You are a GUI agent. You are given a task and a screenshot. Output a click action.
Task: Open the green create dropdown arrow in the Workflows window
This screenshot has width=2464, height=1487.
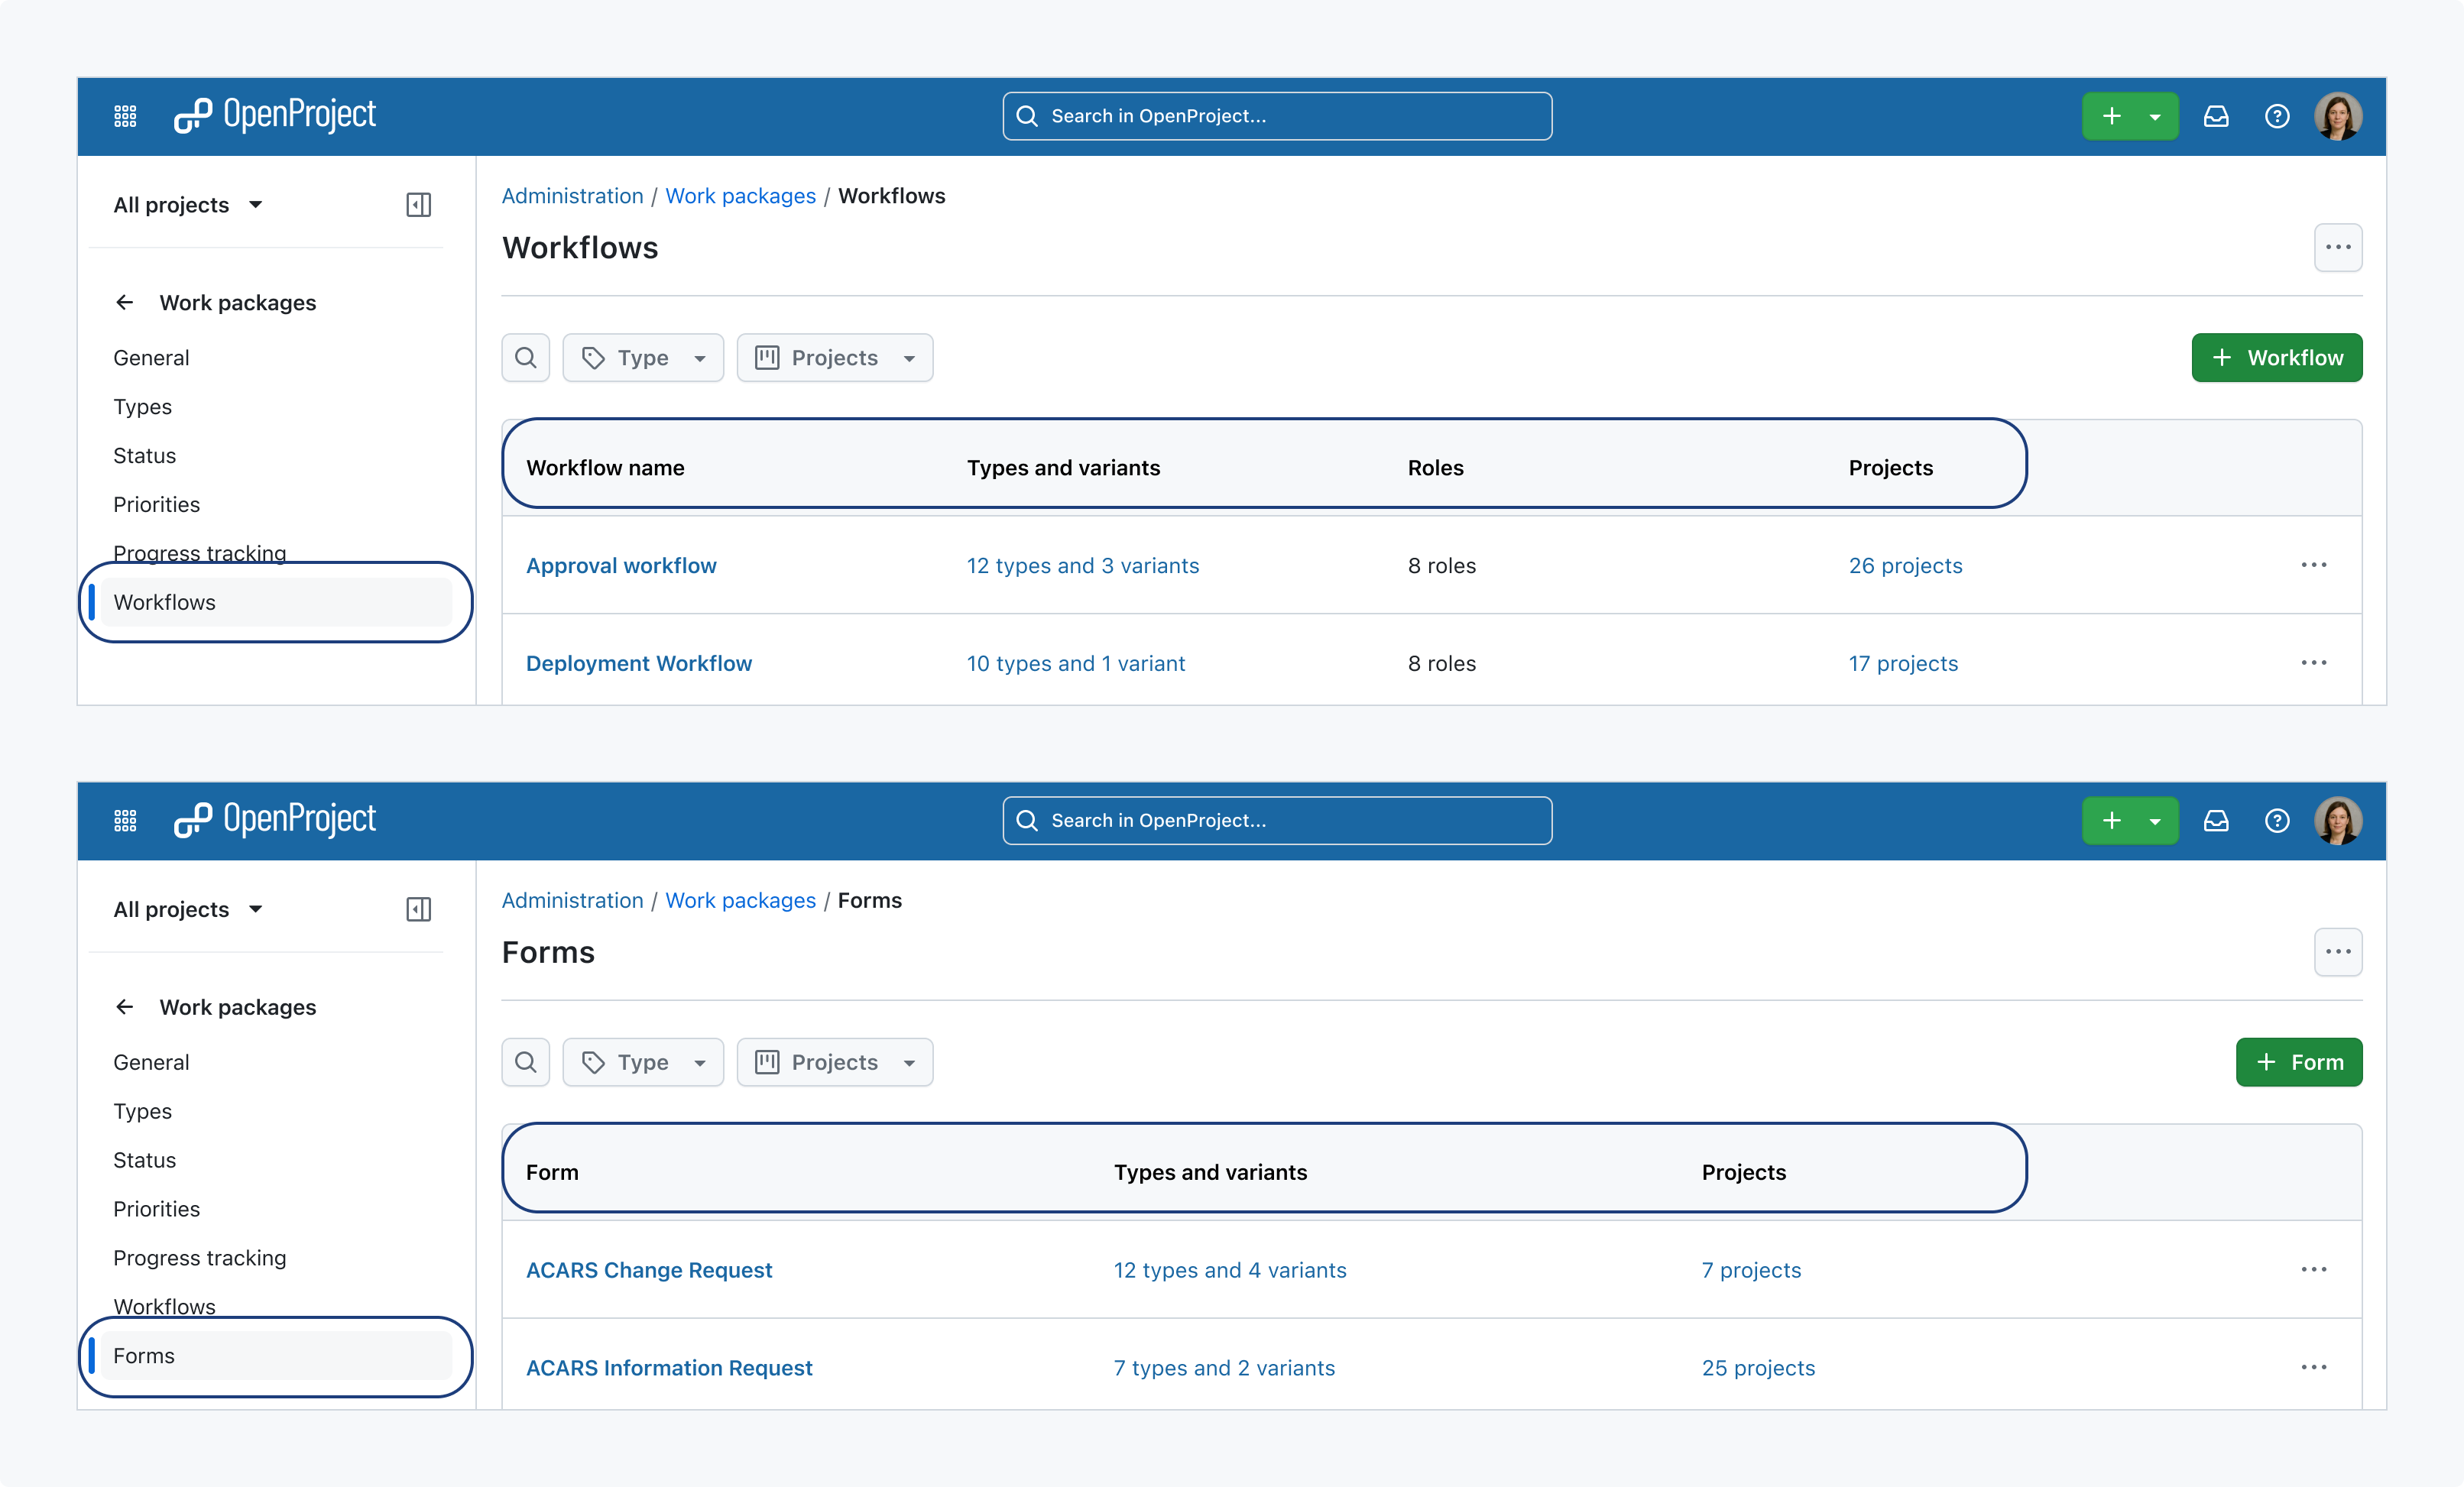pos(2155,116)
